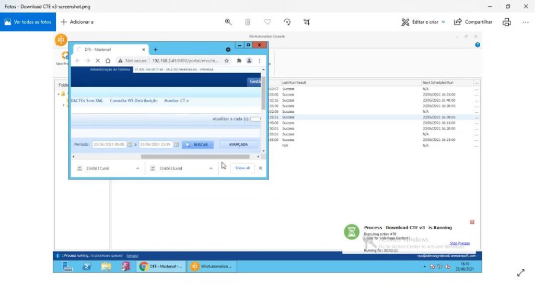Click the vertical scrollbar in the web page

[263, 93]
